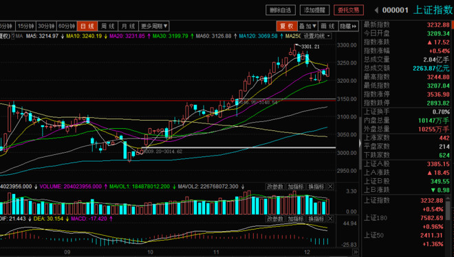Click 总成交额 value 2263.87亿元
This screenshot has height=257, width=454.
click(431, 69)
